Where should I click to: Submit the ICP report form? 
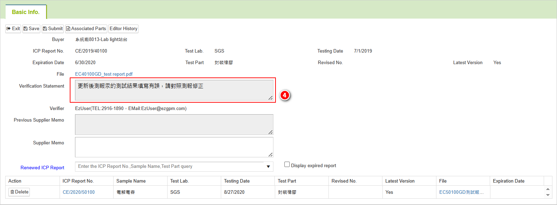point(53,29)
